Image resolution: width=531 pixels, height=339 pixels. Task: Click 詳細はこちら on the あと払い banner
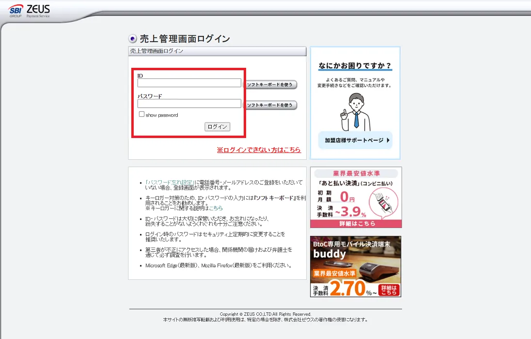[x=356, y=224]
